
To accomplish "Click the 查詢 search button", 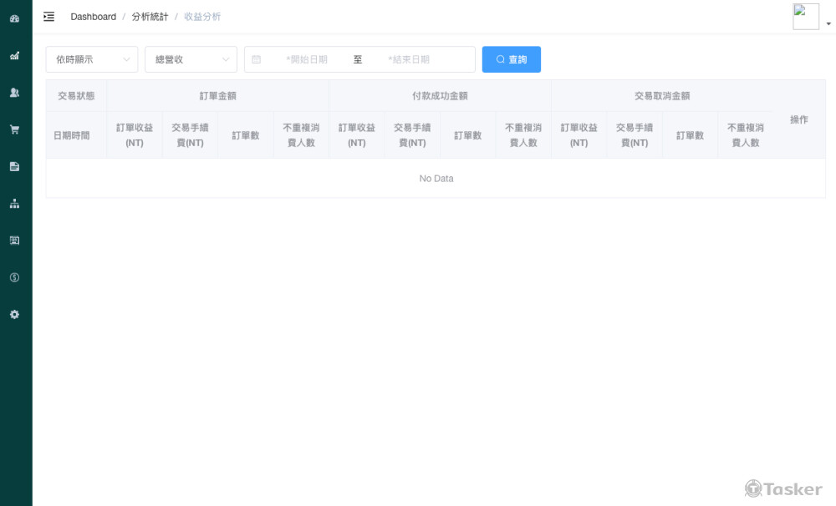I will pos(511,59).
